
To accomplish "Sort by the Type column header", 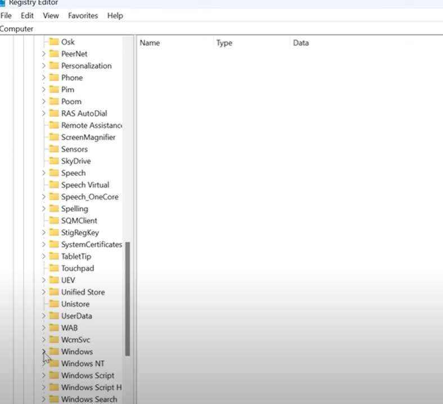I will point(224,43).
